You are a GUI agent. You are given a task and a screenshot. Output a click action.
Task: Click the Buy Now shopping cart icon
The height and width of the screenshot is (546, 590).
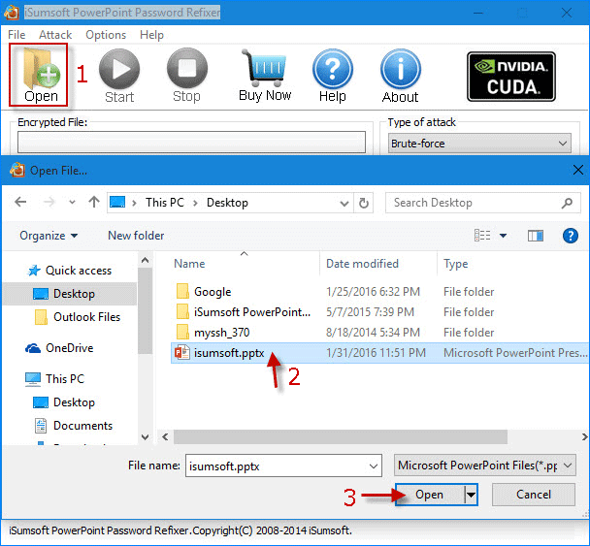tap(265, 76)
